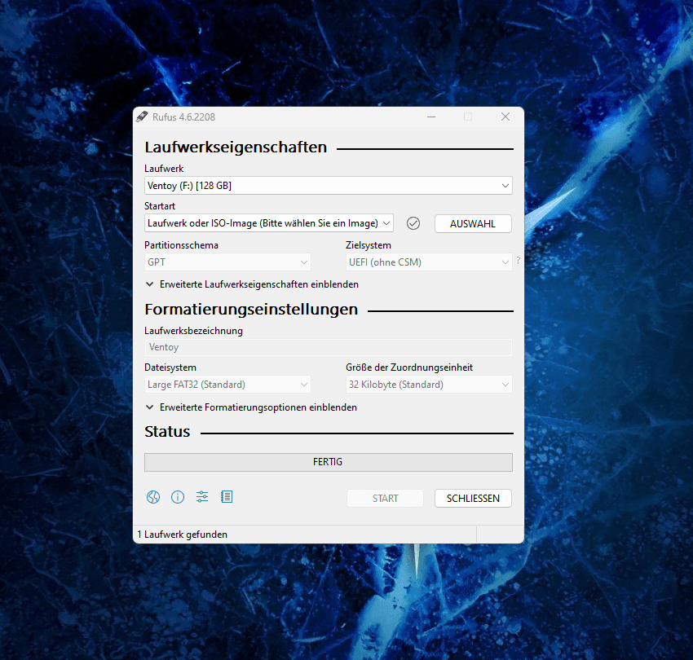
Task: Open the Dateisystem Large FAT32 dropdown
Action: click(x=227, y=385)
